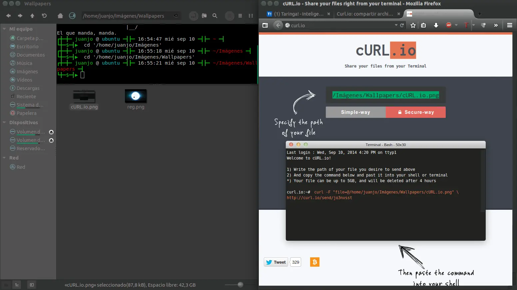Close the Curl.io: compartir tab
Screen dimensions: 517x290
[x=399, y=14]
